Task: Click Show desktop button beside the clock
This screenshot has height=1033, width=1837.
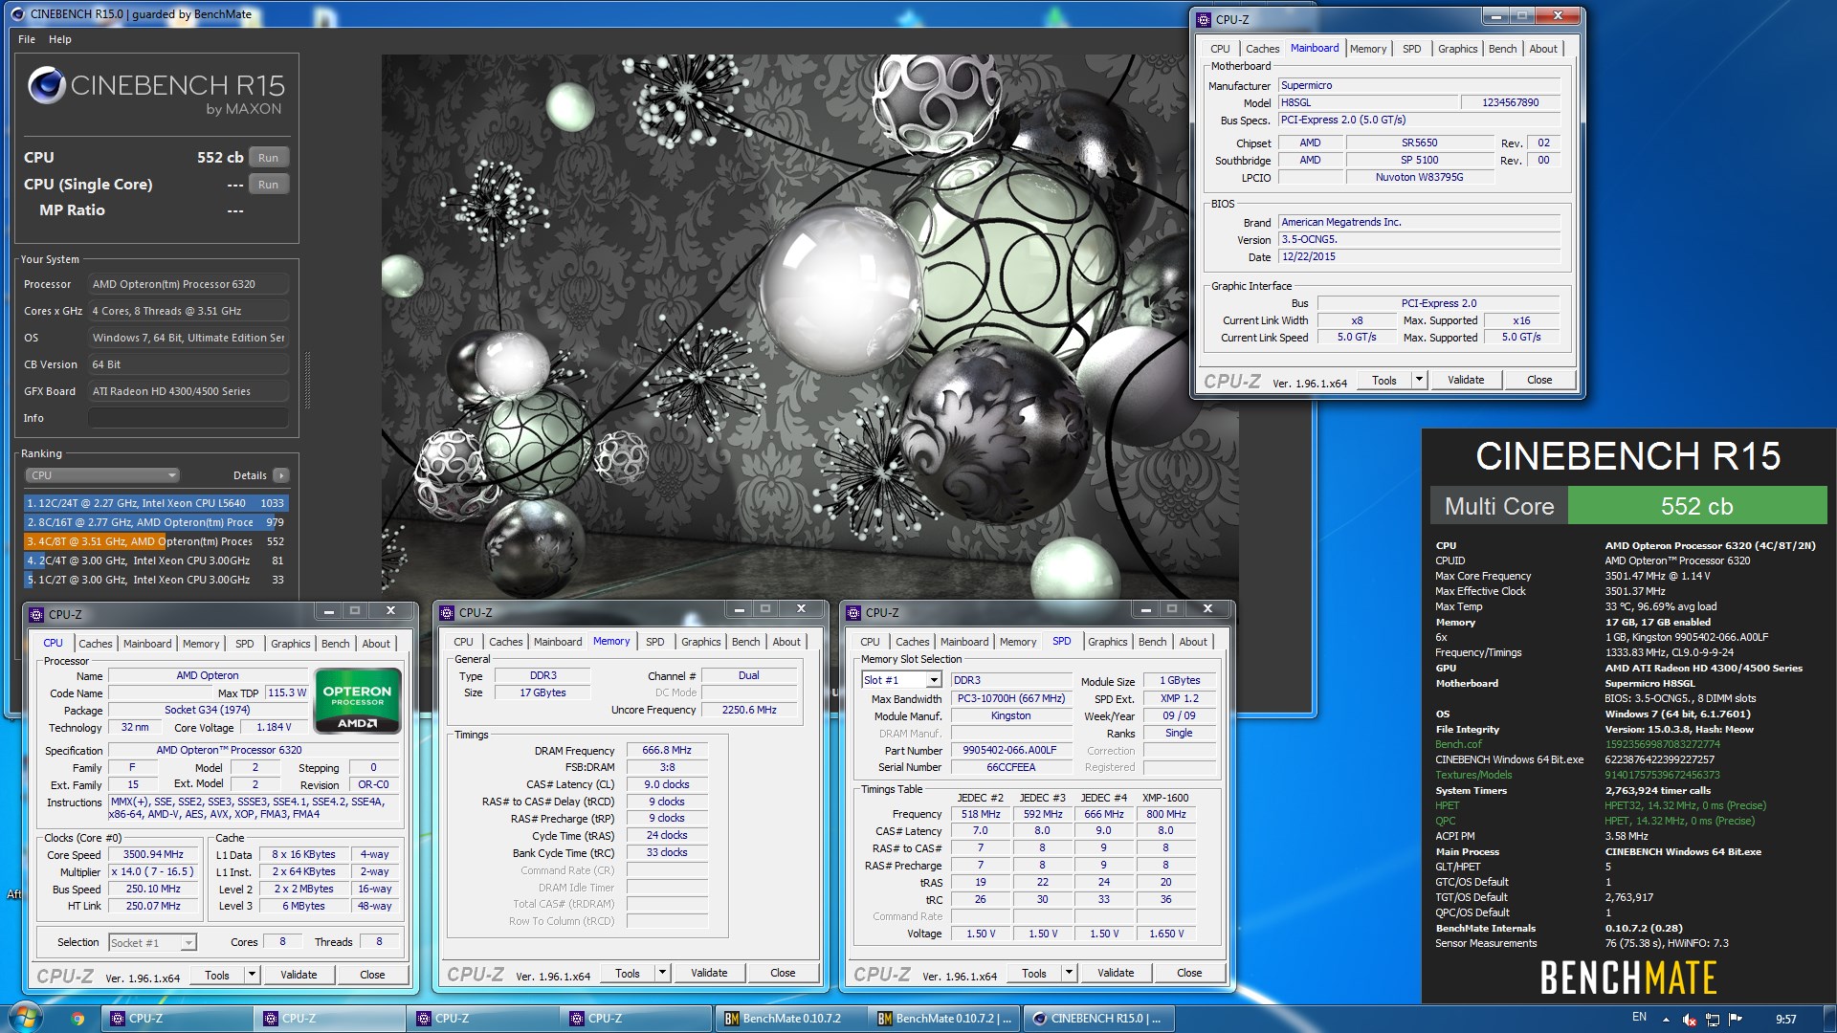Action: (x=1828, y=1019)
